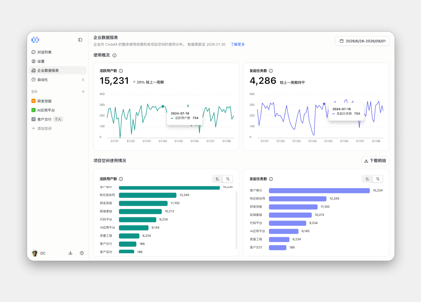Screen dimensions: 421x302
Task: Select ascending sort in 发起任务数 bar chart
Action: tap(367, 179)
